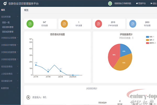
Task: Click 项目增长折线图 chart title
Action: 57,34
